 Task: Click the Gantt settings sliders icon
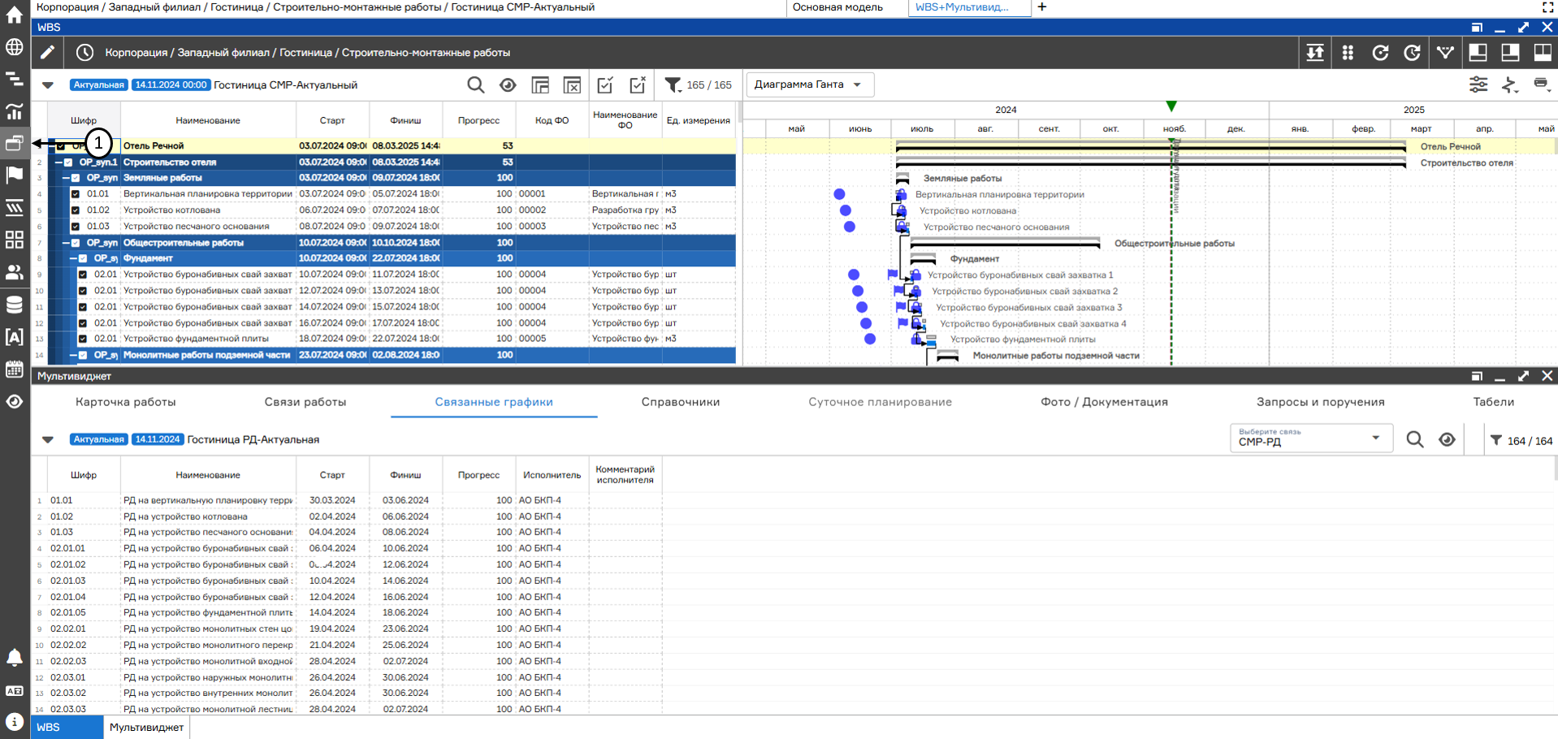point(1478,84)
